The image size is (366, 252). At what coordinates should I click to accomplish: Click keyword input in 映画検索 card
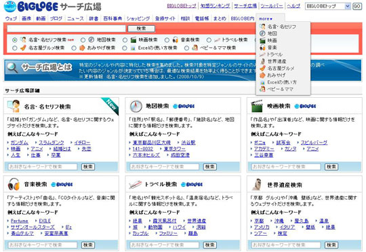point(286,166)
